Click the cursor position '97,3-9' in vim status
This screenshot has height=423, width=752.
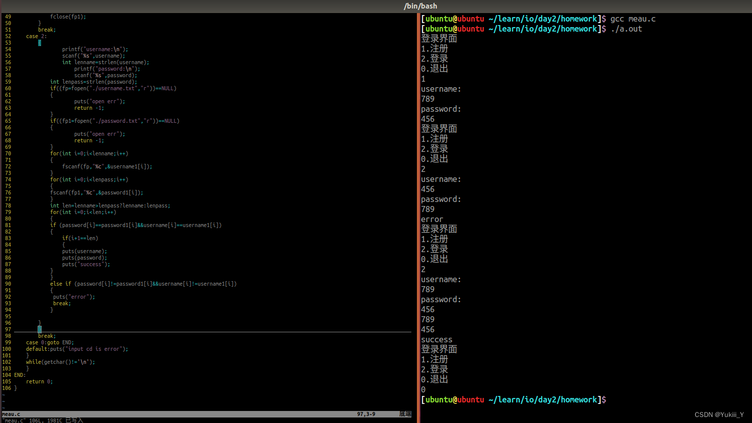click(x=366, y=414)
